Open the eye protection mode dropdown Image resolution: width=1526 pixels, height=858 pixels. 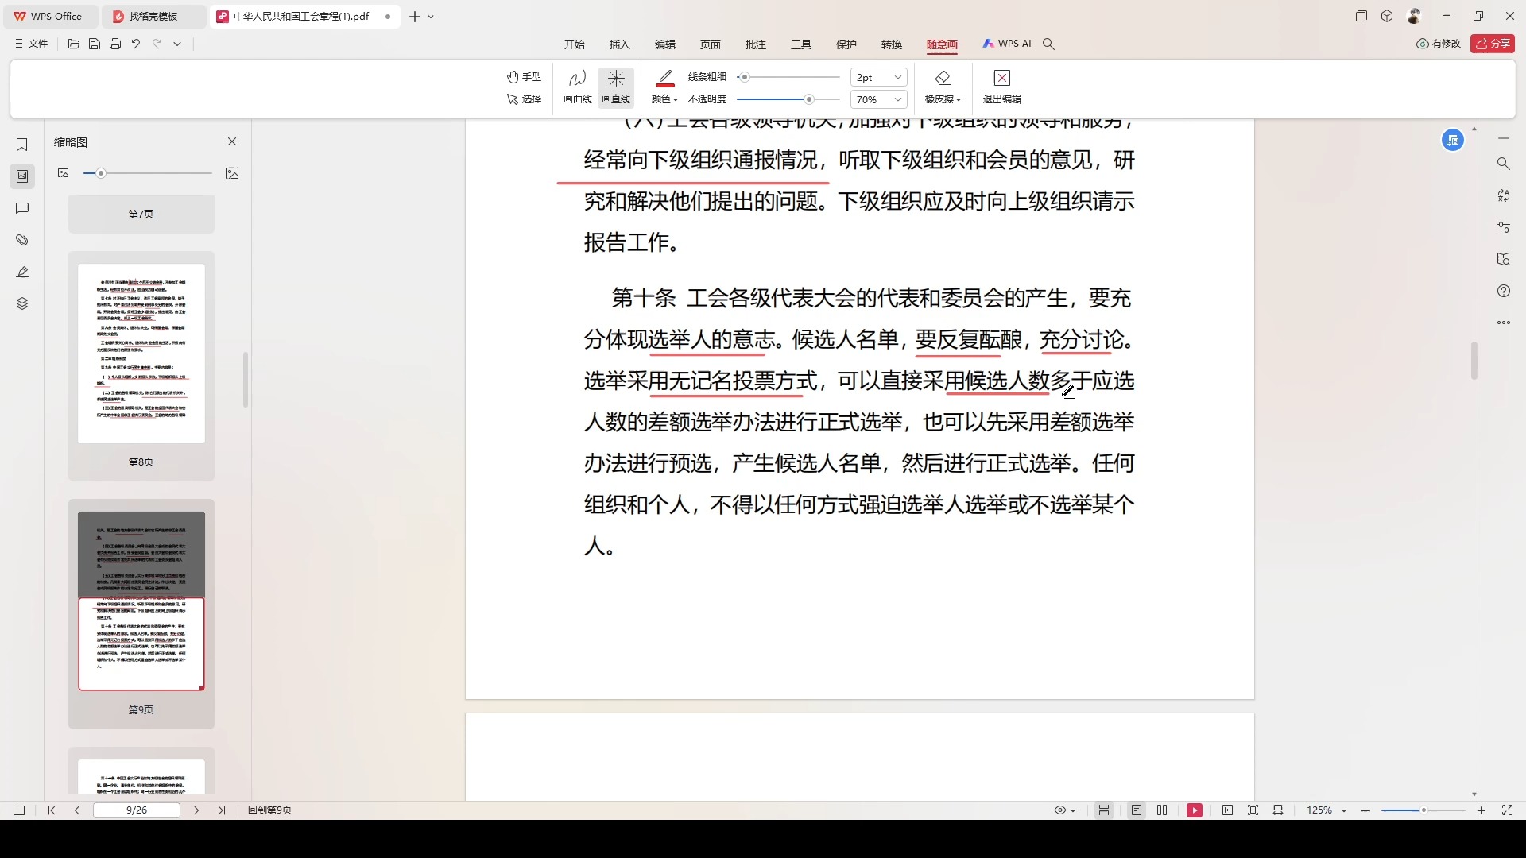[x=1065, y=810]
